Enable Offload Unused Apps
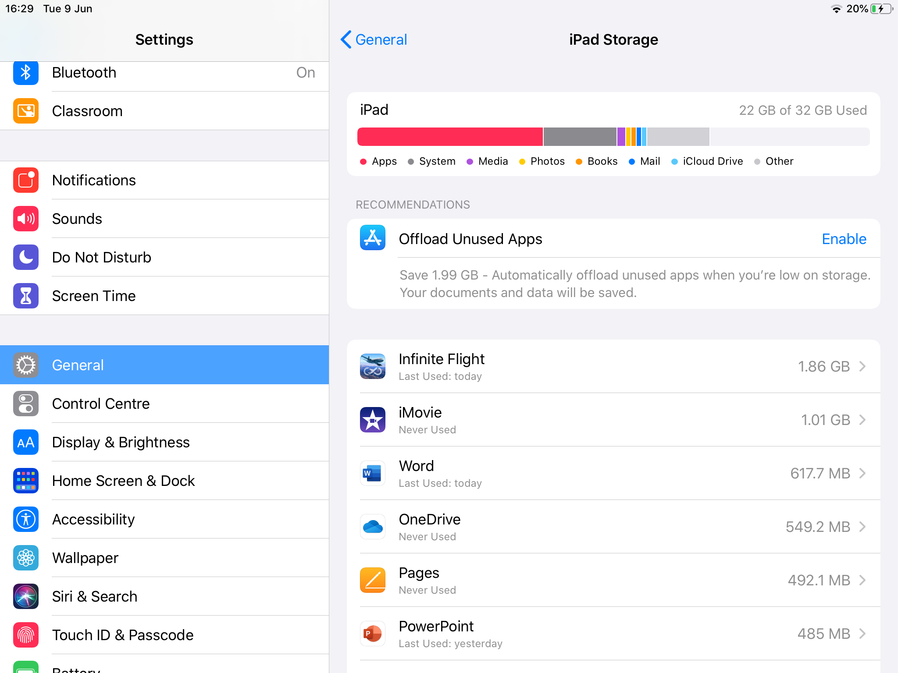 tap(844, 239)
